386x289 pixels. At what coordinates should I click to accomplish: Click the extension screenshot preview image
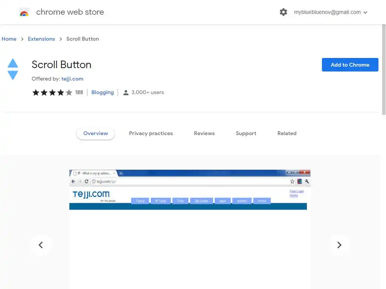(190, 229)
